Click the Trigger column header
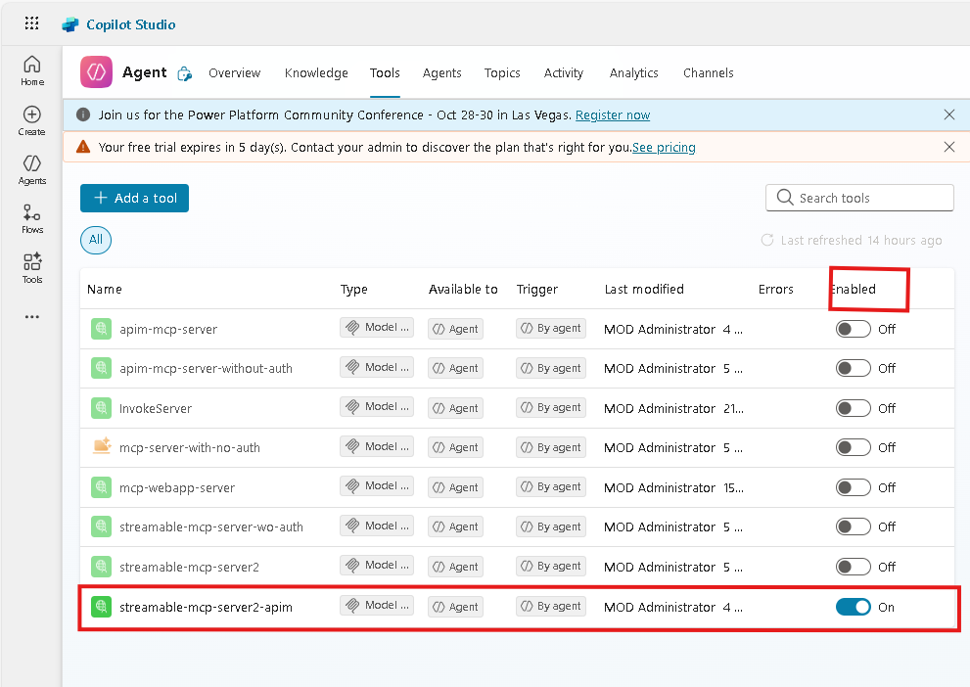Viewport: 970px width, 687px height. [x=537, y=289]
